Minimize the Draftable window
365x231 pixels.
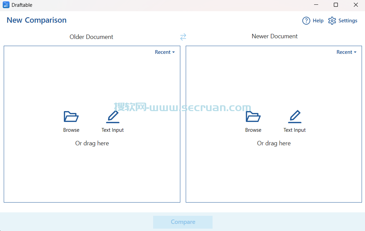[316, 5]
